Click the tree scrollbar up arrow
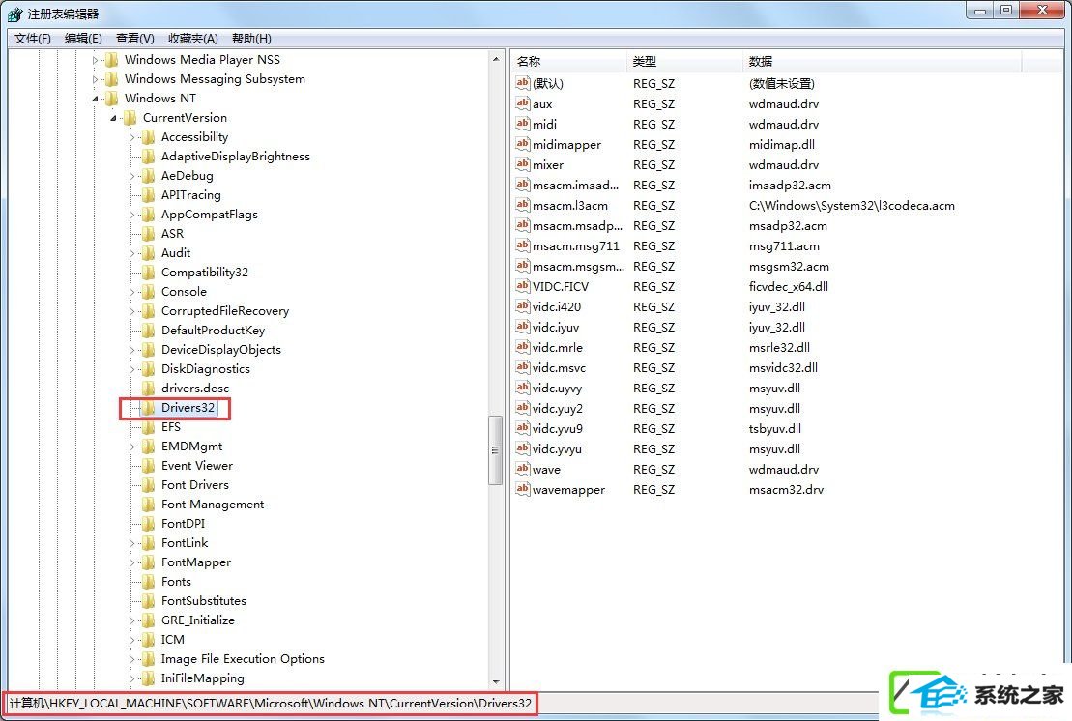Screen dimensions: 1072x721 [x=496, y=60]
